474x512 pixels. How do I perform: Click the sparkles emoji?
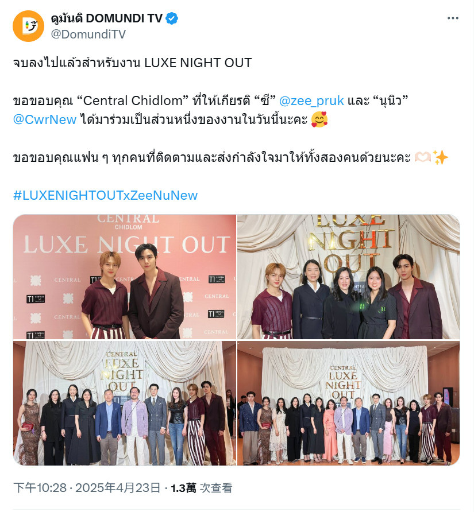click(440, 157)
